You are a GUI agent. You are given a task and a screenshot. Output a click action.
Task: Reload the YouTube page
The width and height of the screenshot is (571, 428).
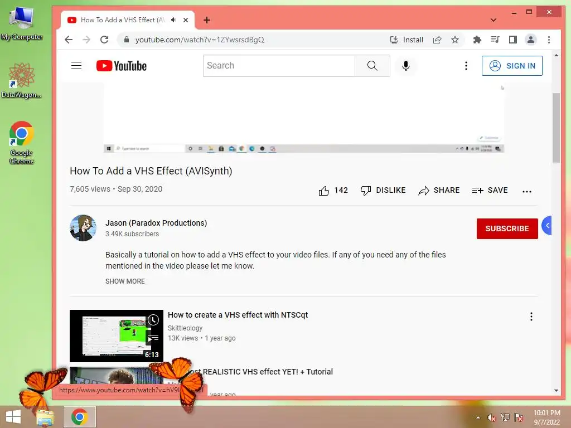(x=104, y=40)
